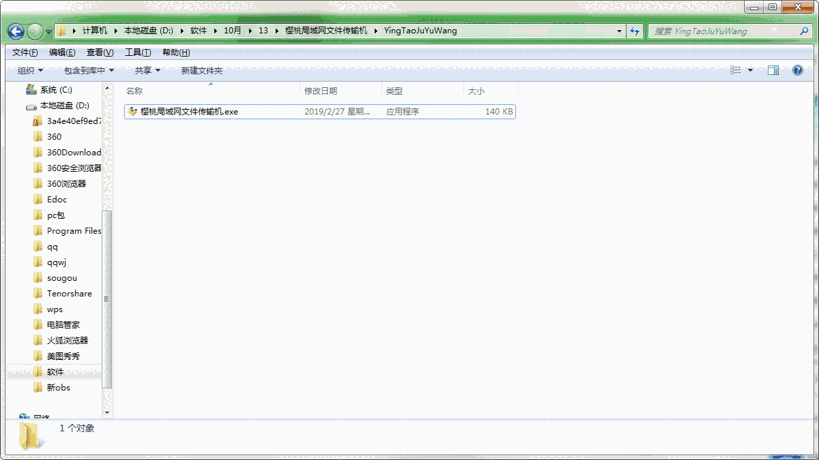Click the search magnifier icon
Image resolution: width=819 pixels, height=460 pixels.
coord(805,31)
